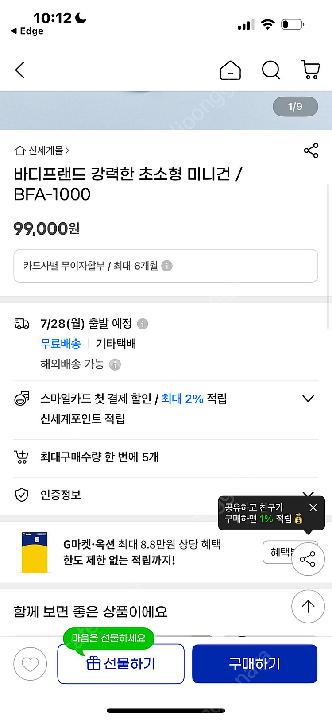Tap info icon beside 출발 예정
The height and width of the screenshot is (720, 332).
pos(143,324)
